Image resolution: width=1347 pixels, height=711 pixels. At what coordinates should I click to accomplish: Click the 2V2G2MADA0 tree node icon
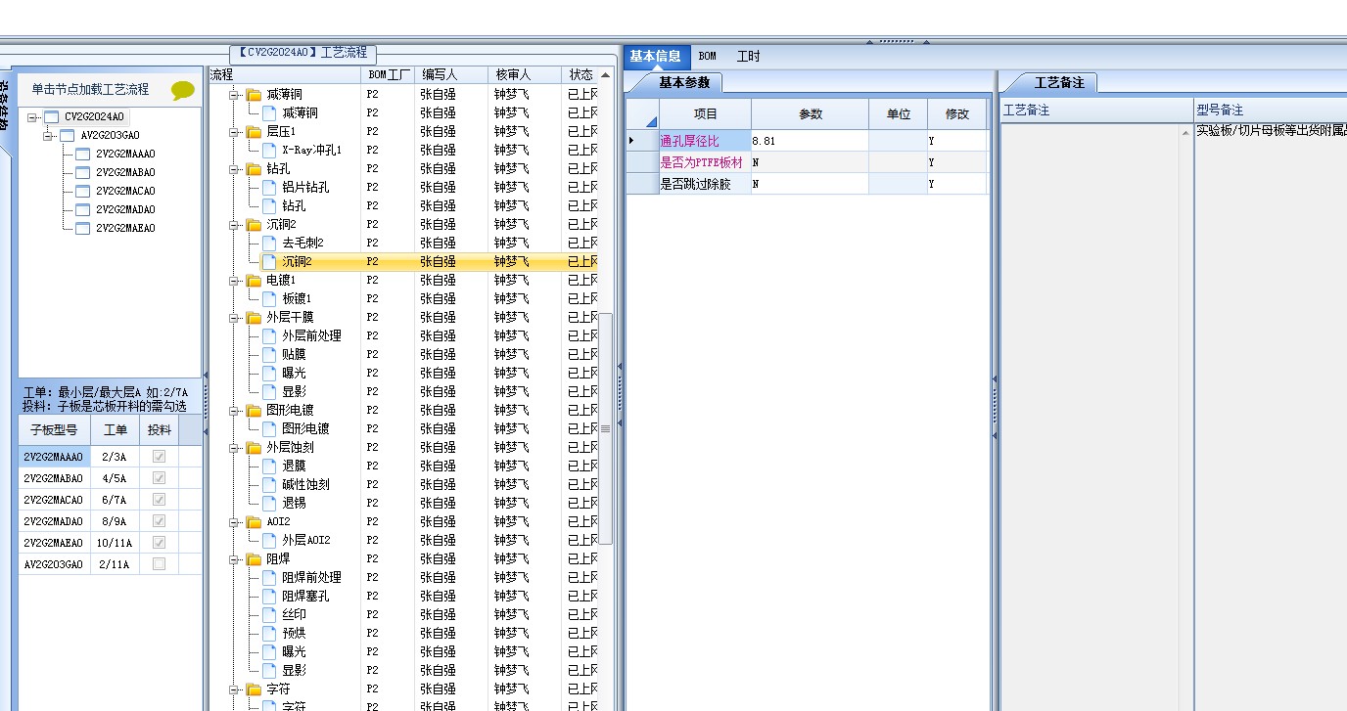click(83, 210)
